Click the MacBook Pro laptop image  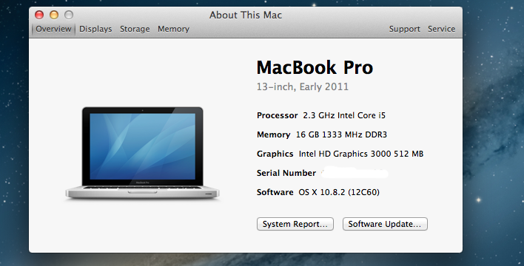point(142,153)
